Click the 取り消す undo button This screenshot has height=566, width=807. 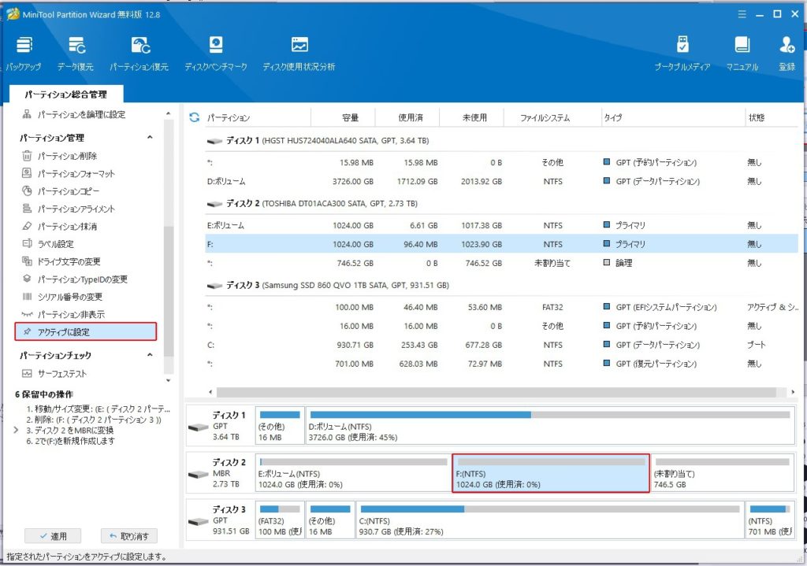click(128, 536)
